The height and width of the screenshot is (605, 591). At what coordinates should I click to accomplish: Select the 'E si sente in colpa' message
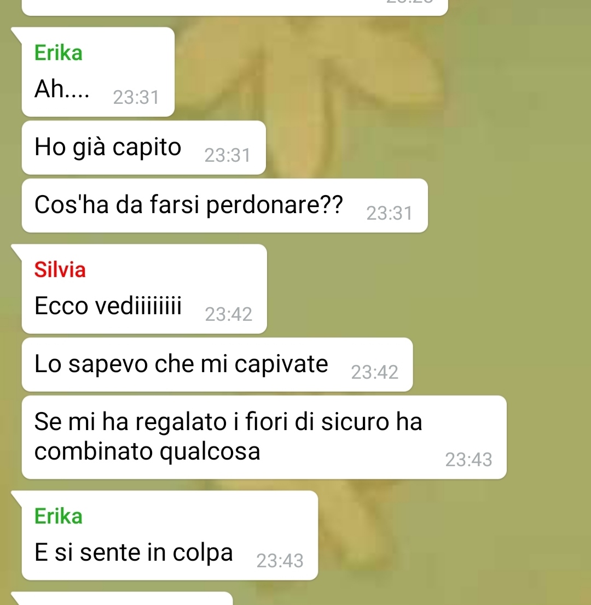point(170,536)
